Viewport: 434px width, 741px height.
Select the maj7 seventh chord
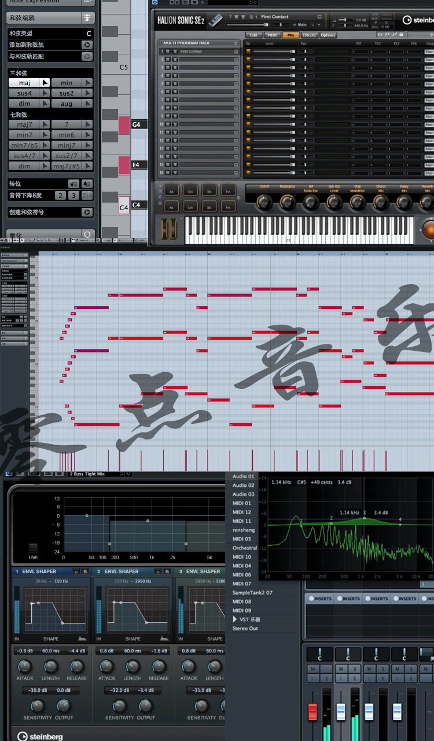click(x=24, y=124)
